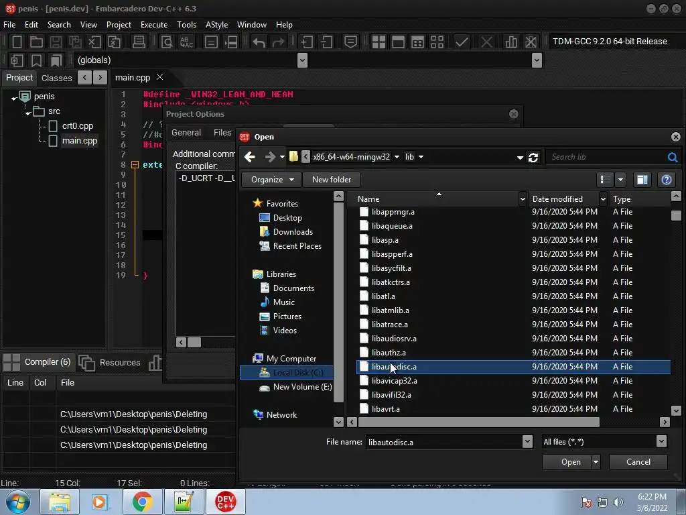Click Back arrow in Open dialog
This screenshot has width=686, height=515.
tap(250, 157)
